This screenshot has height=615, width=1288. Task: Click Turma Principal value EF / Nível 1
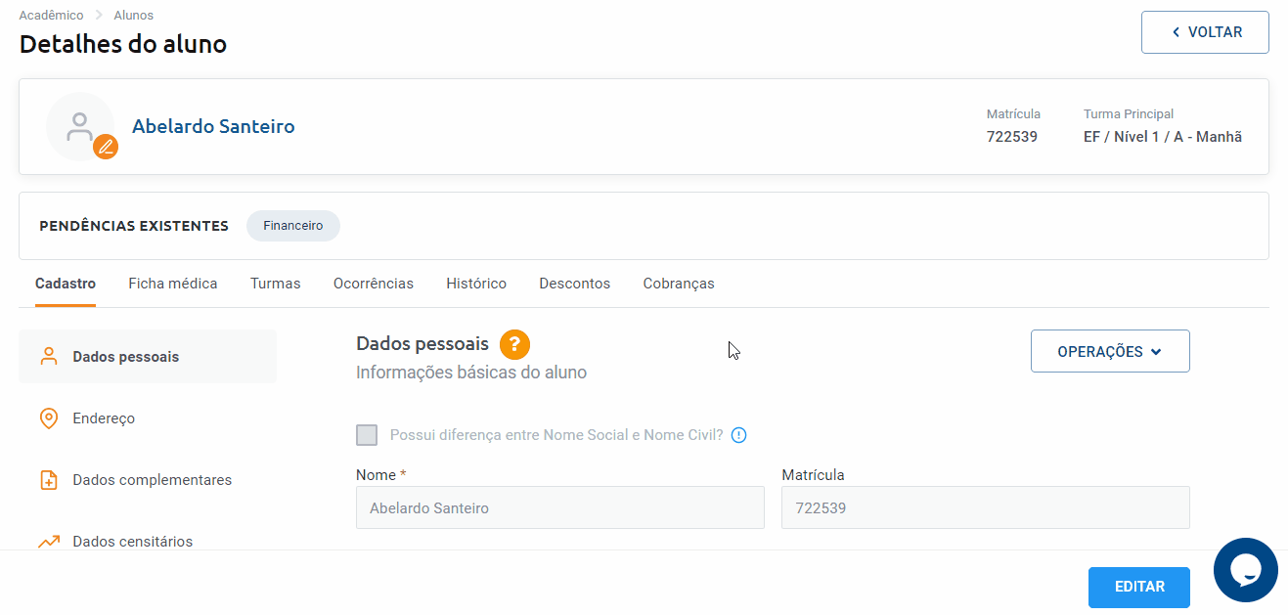click(1163, 137)
